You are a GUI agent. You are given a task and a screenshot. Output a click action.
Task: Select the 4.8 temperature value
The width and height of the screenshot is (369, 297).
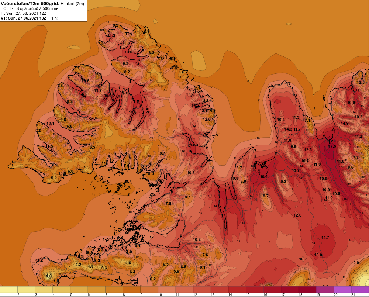90,266
